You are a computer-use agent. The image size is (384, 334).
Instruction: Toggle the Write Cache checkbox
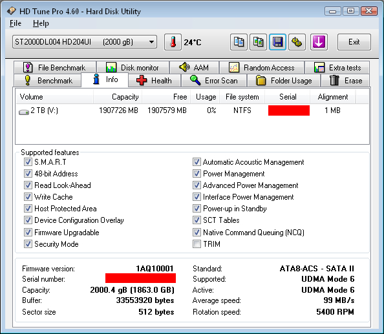(28, 197)
